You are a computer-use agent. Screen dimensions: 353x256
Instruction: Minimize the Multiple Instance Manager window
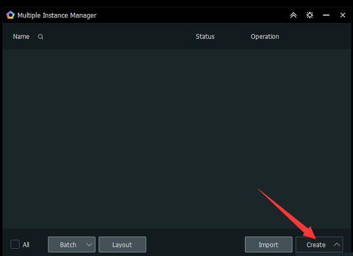(x=326, y=15)
